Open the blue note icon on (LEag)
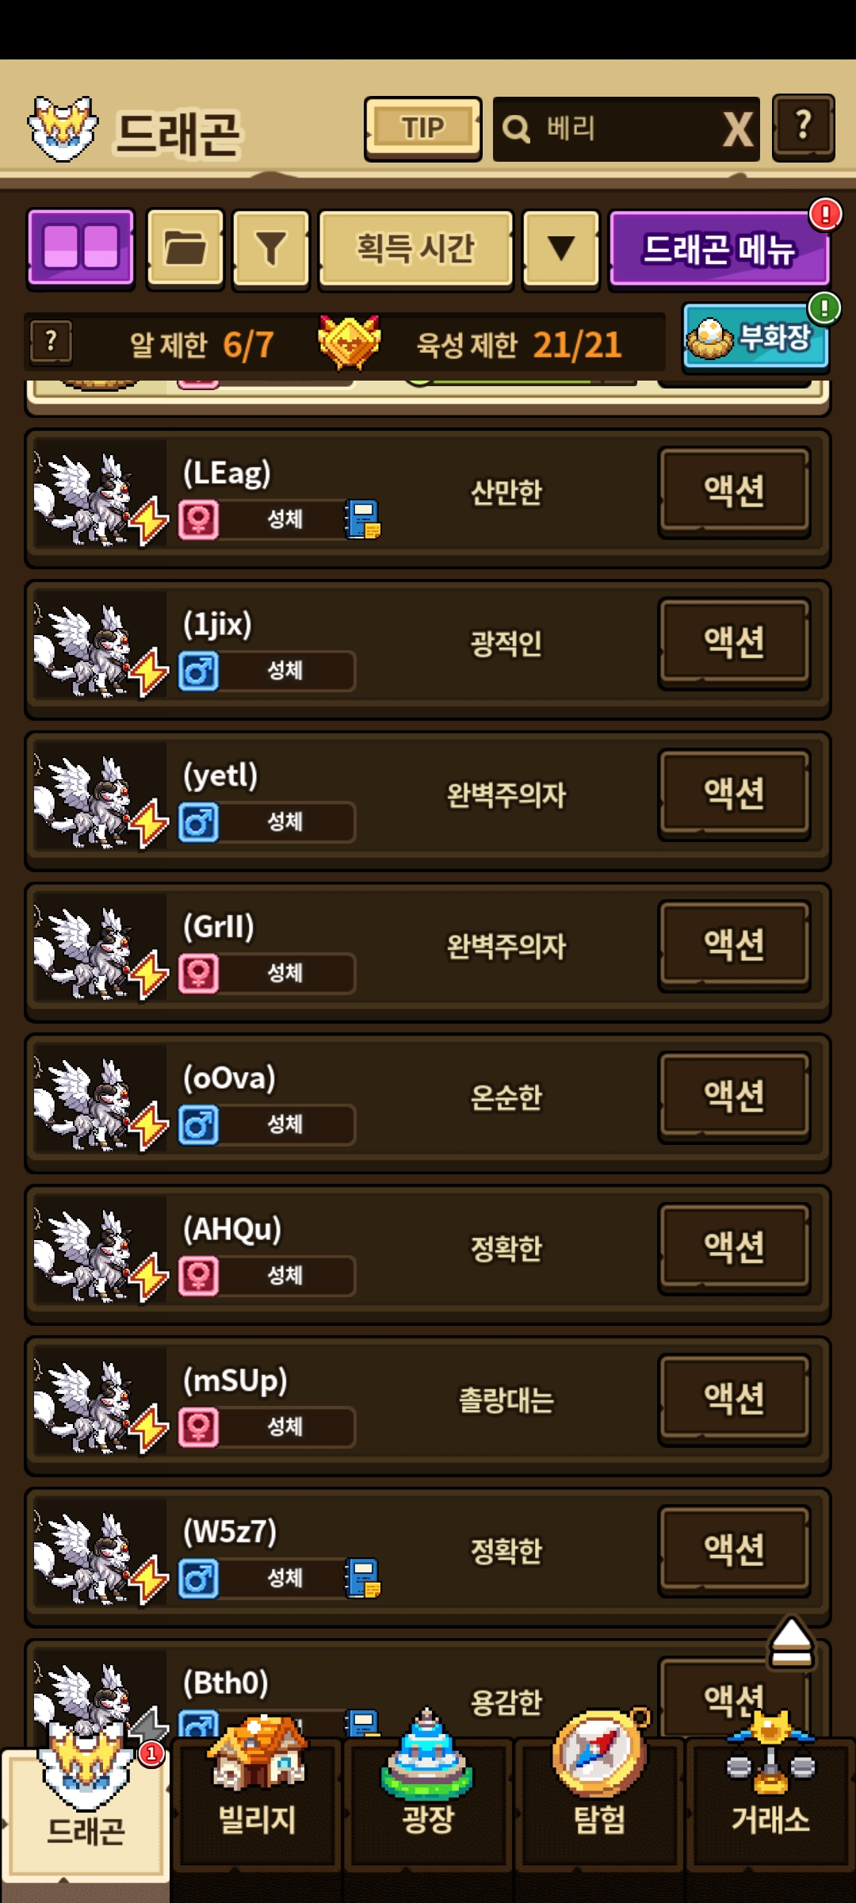 363,519
